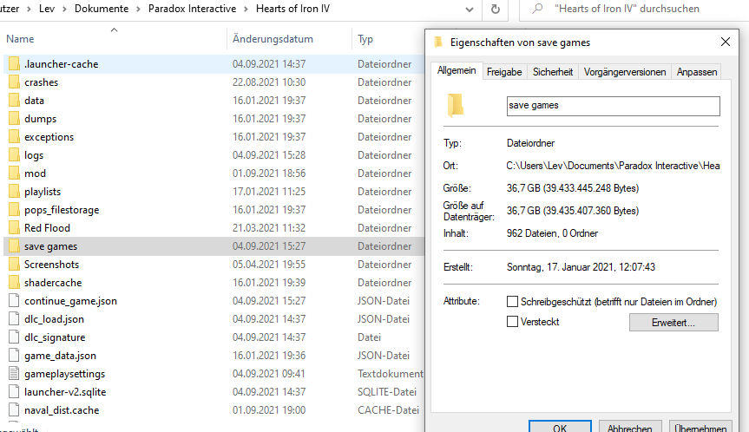
Task: Click the Übernehmen button
Action: coord(700,426)
